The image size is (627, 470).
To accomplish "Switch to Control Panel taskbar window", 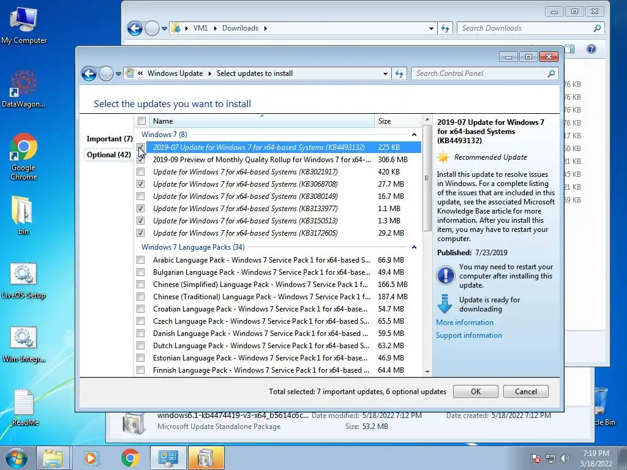I will click(x=168, y=458).
